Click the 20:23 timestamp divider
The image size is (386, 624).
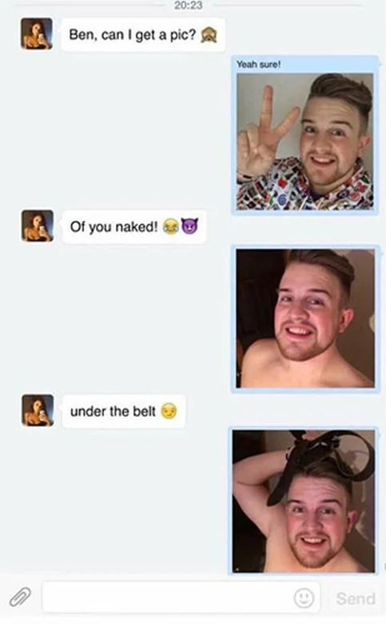tap(188, 5)
